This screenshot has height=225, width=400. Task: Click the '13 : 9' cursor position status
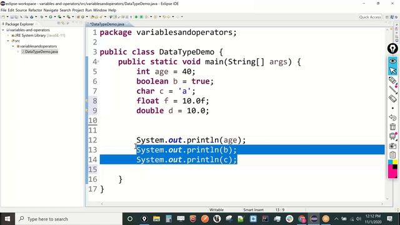click(280, 210)
